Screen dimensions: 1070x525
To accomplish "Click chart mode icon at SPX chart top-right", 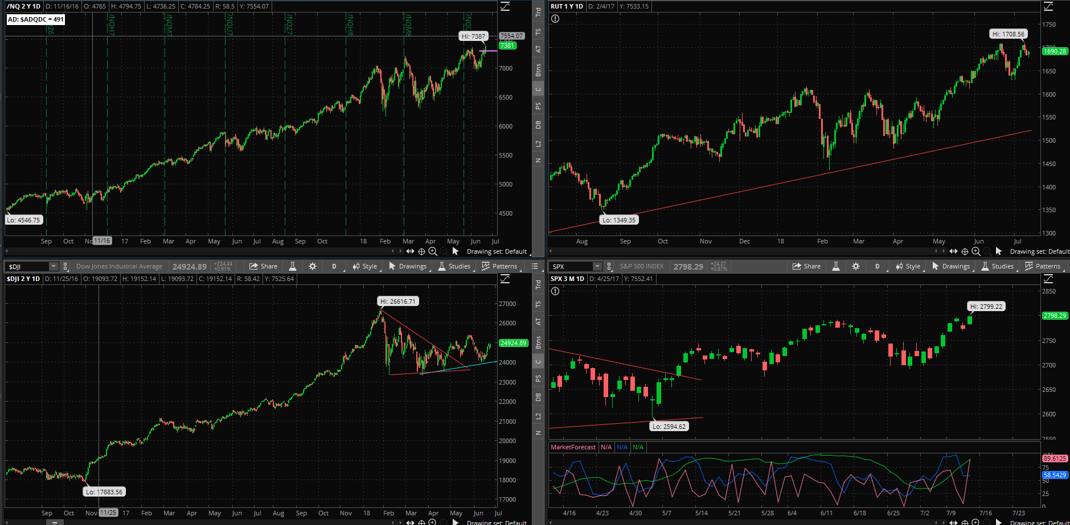I will [x=1048, y=279].
